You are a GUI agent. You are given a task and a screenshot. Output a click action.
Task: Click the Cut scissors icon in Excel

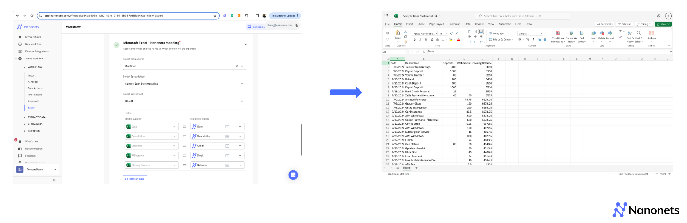click(x=405, y=31)
